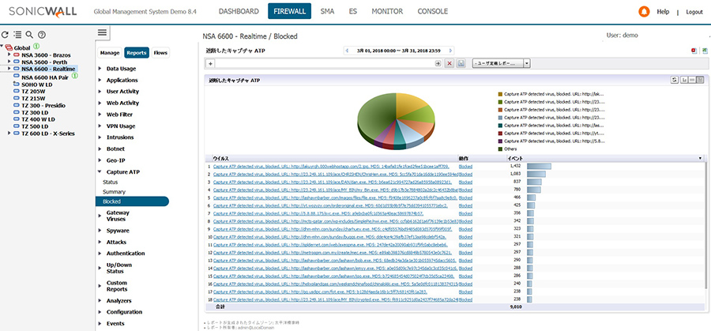711x331 pixels.
Task: Click event count 1,432 in first row
Action: [517, 167]
